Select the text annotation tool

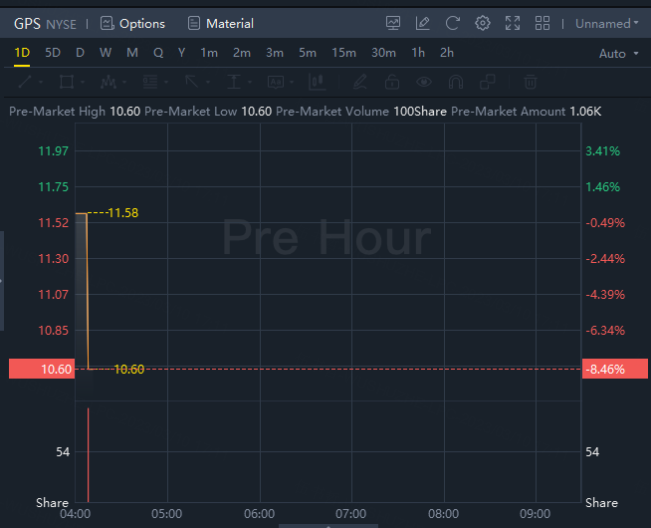[x=276, y=82]
